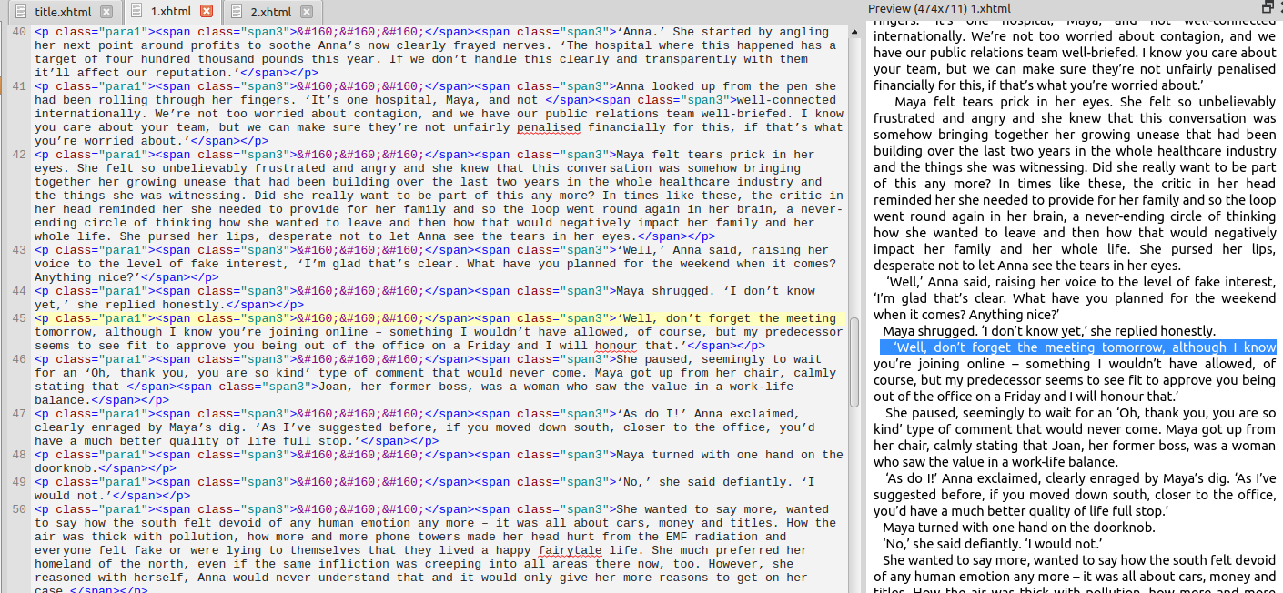Close the 2.xhtml tab
Viewport: 1283px width, 593px height.
(306, 12)
